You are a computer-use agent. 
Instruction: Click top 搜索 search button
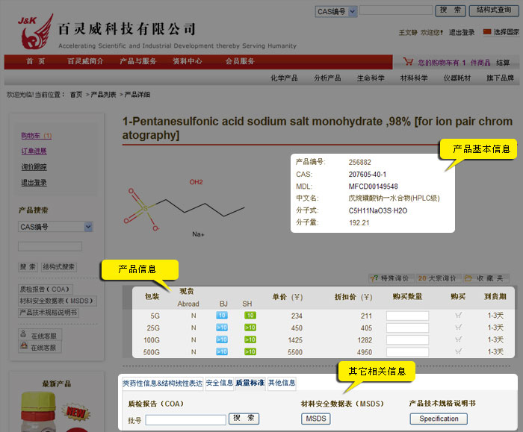(x=451, y=10)
